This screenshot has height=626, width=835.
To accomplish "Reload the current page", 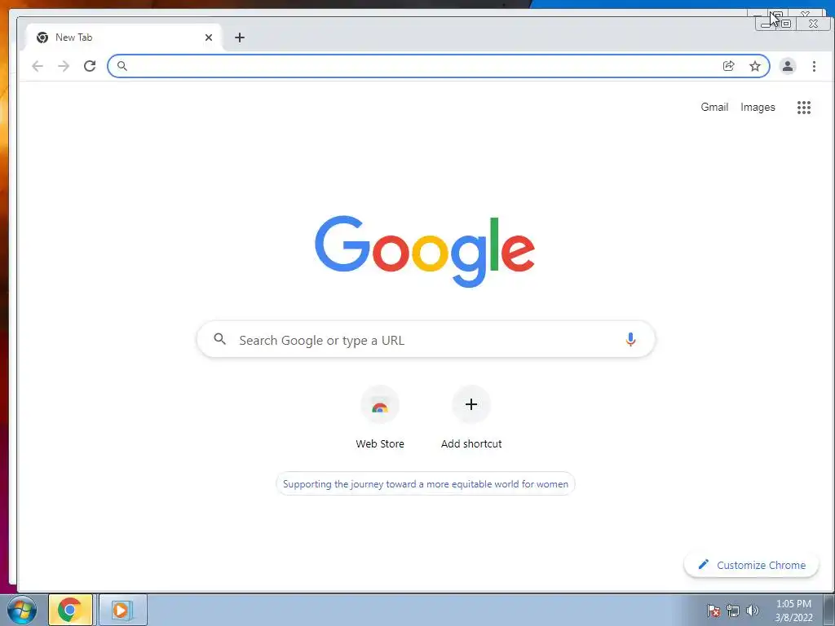I will (90, 66).
